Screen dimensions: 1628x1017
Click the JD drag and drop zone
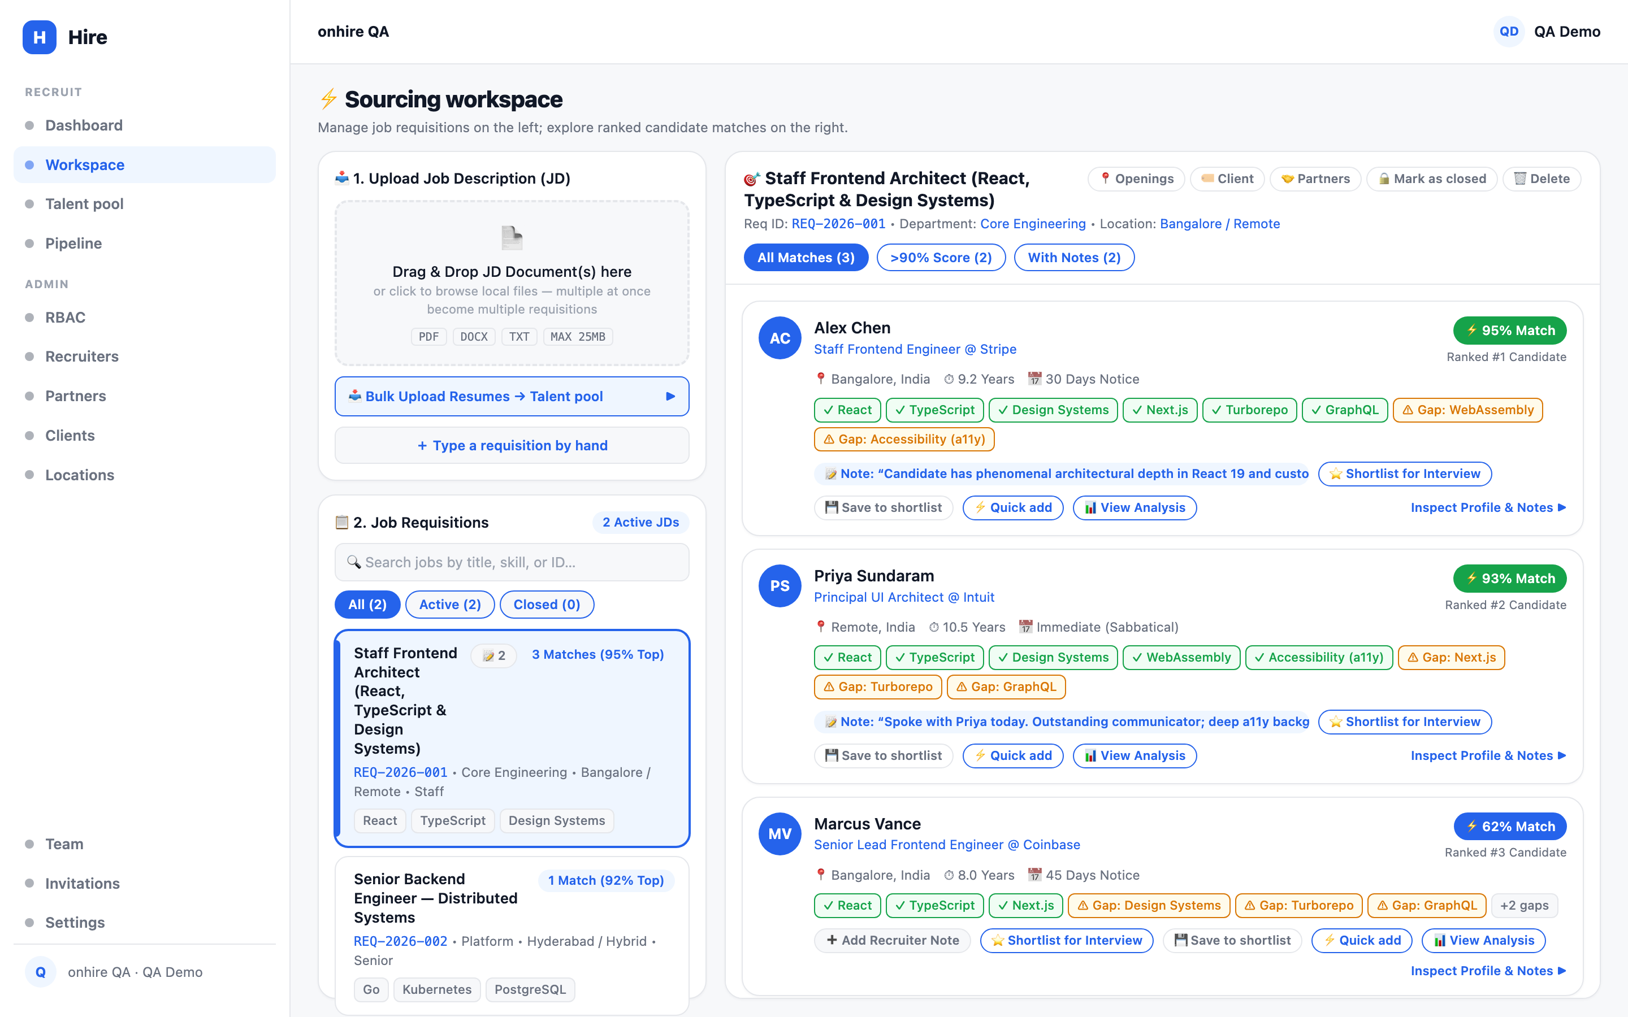pos(512,283)
